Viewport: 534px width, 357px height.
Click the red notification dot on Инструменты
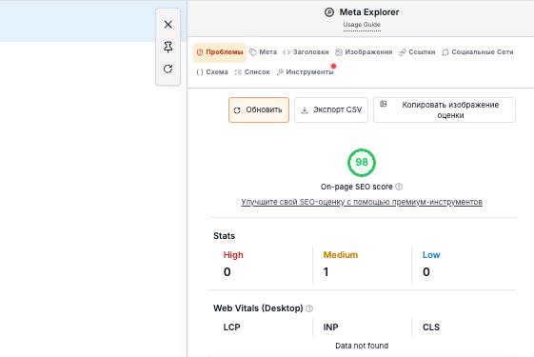[333, 66]
